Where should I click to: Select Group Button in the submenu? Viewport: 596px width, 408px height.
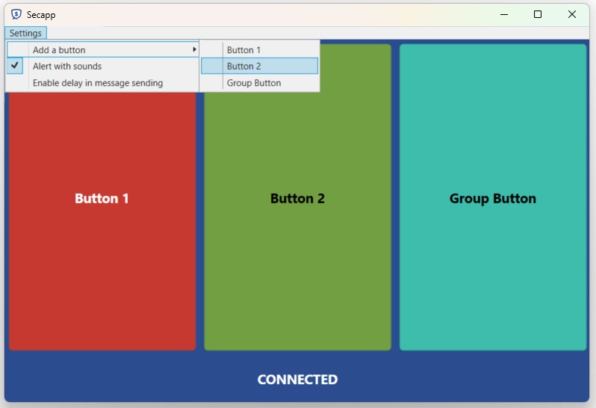(254, 83)
